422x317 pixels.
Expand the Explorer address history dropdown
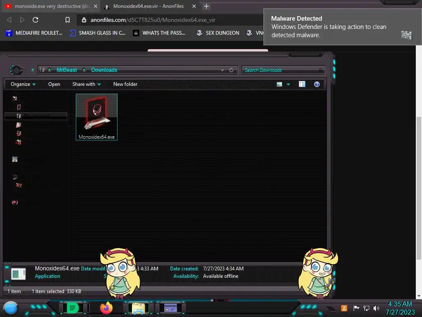coord(222,70)
